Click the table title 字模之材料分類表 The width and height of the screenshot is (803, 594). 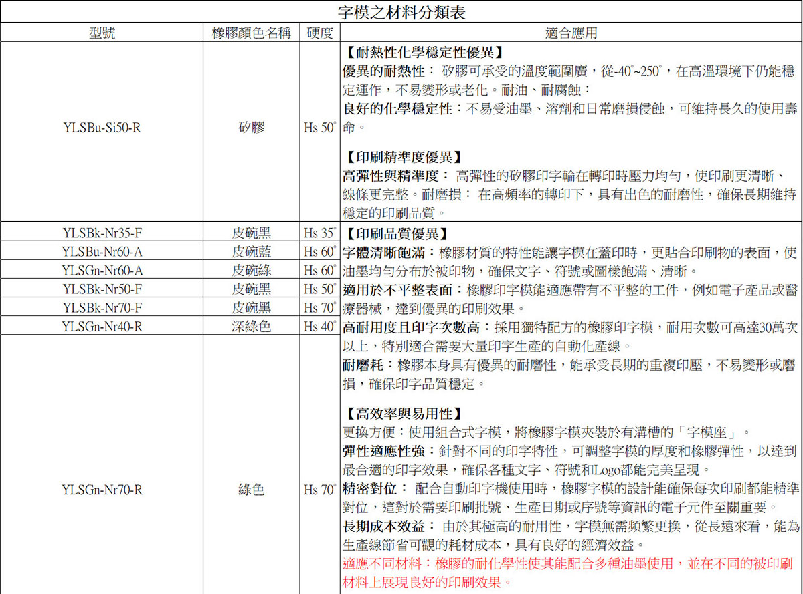click(401, 12)
